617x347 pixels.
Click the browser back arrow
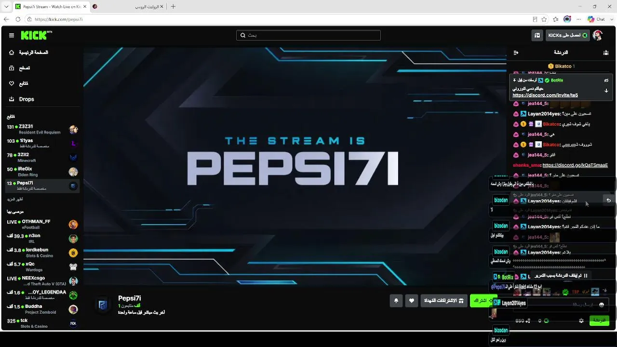[x=6, y=19]
